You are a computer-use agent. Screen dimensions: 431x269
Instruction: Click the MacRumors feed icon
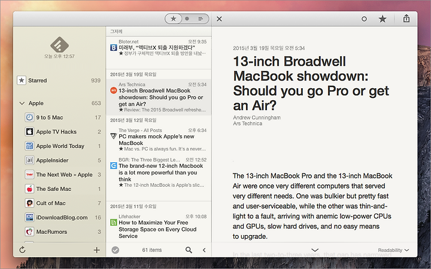(x=29, y=232)
